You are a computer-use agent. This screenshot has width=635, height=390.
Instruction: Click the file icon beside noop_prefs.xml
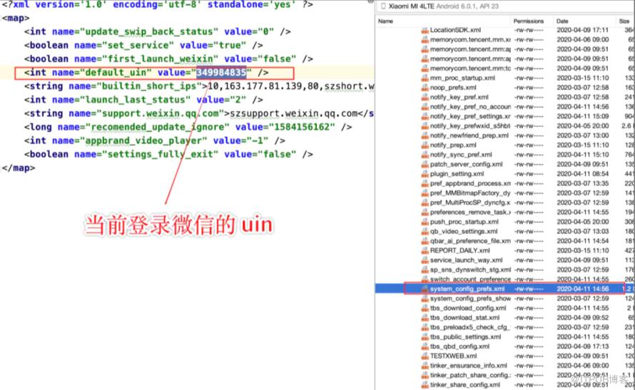(x=425, y=88)
